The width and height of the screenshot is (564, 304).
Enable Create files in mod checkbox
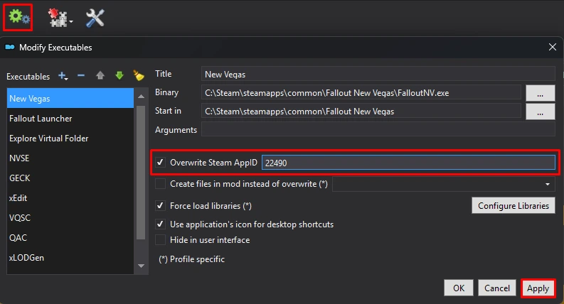(161, 184)
